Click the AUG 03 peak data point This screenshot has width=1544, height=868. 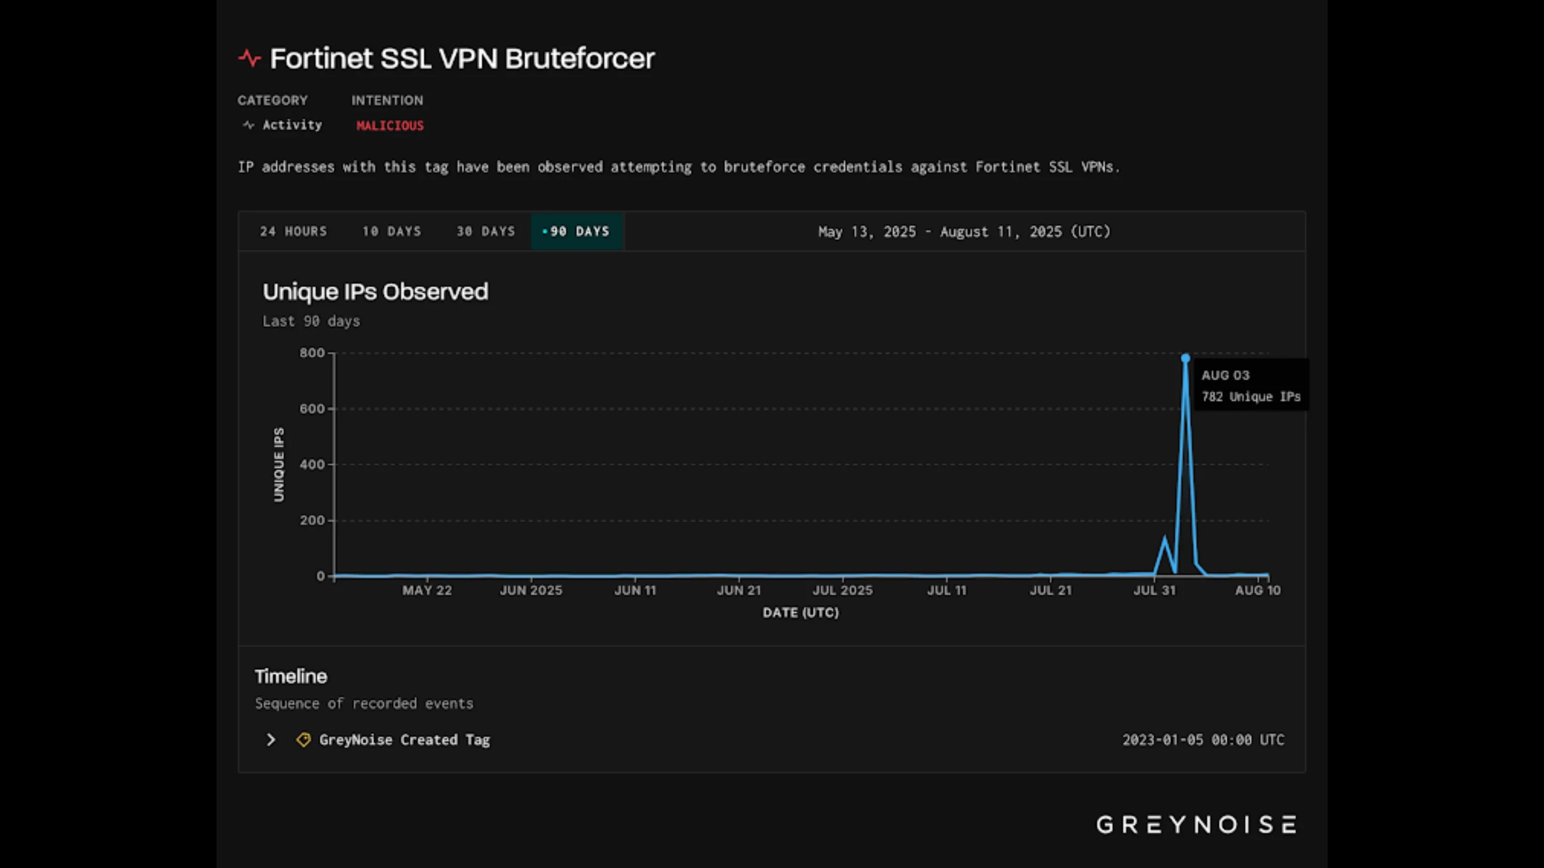[x=1185, y=358]
